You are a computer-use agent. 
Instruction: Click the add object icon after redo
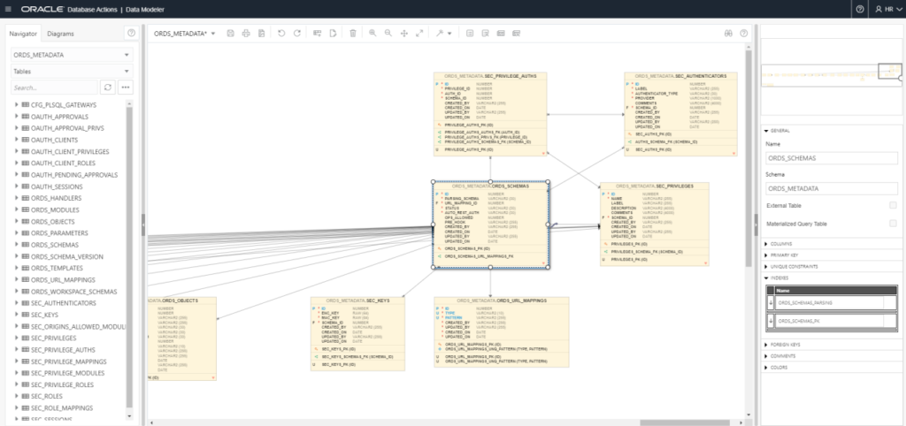point(318,34)
